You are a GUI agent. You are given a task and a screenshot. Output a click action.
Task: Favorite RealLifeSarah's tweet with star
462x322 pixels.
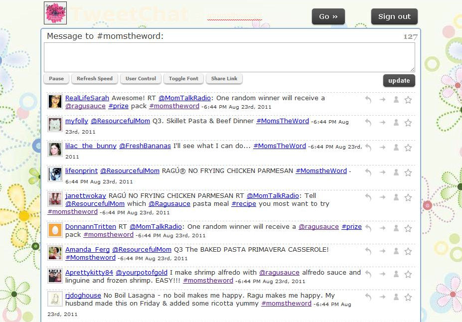[408, 100]
